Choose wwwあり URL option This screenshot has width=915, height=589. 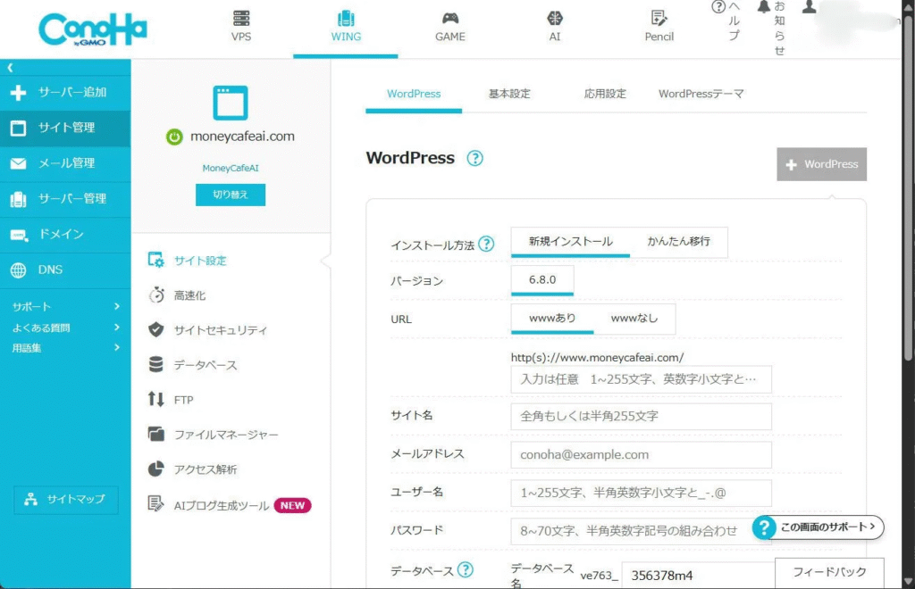[552, 318]
